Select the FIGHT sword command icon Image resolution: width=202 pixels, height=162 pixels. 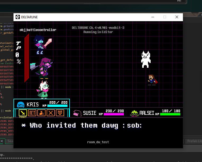[x=23, y=113]
